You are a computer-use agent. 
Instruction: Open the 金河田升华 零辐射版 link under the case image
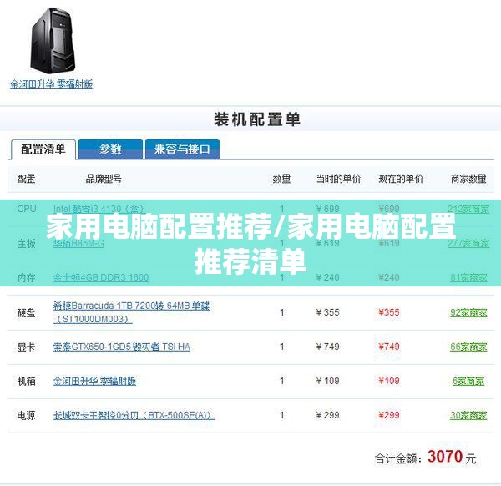(52, 84)
